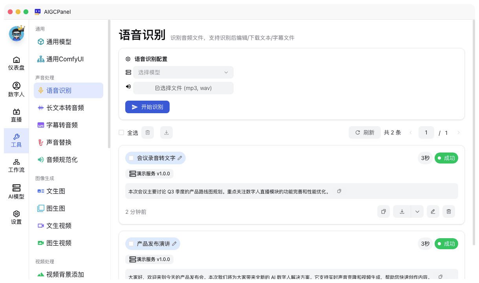Click the 2 分钟前 timestamp
The image size is (479, 283).
click(x=136, y=212)
